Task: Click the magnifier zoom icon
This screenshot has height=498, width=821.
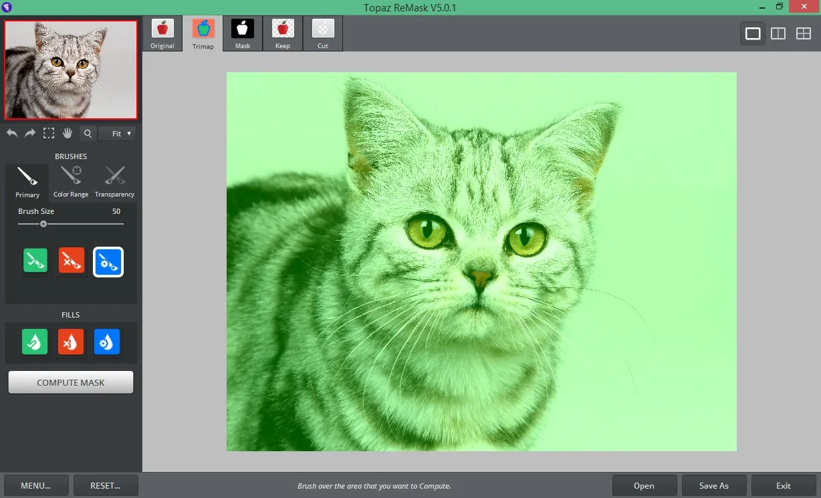Action: [88, 134]
